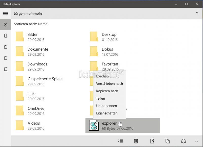Click the move-to icon in the bottom toolbar
Screen dimensions: 203x147
(152, 141)
